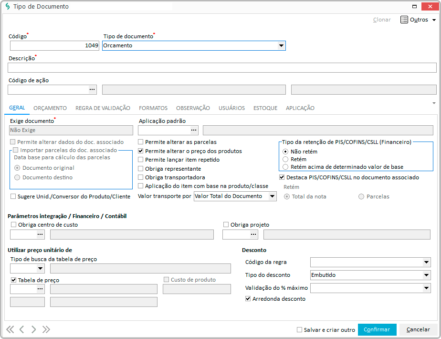
Task: Switch to the GERAL tab
Action: coord(17,108)
